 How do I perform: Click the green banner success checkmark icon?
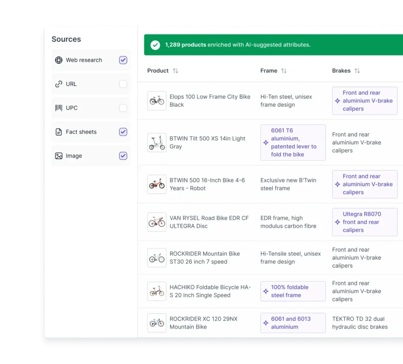(155, 45)
